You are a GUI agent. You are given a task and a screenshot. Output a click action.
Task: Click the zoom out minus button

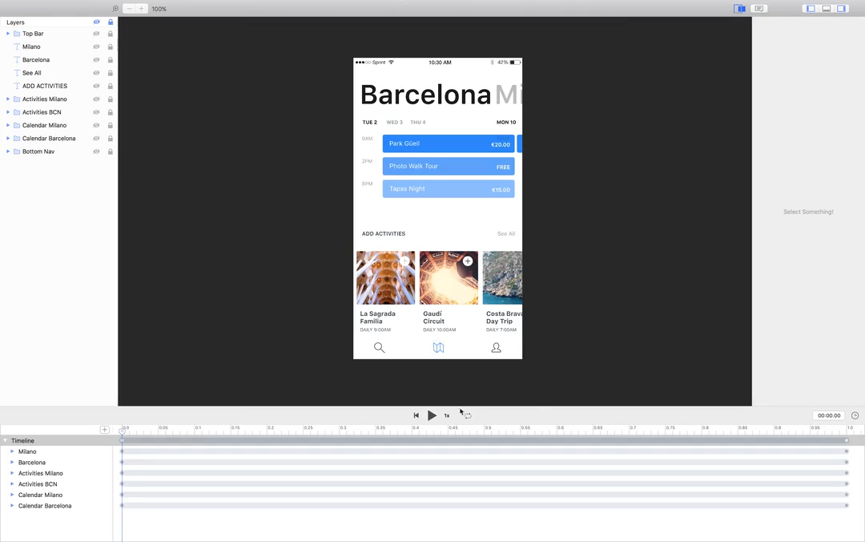coord(129,9)
